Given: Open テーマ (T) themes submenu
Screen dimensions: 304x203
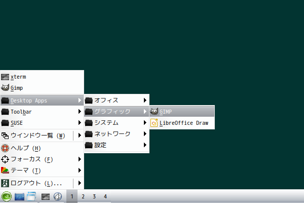Looking at the screenshot, I should (42, 171).
